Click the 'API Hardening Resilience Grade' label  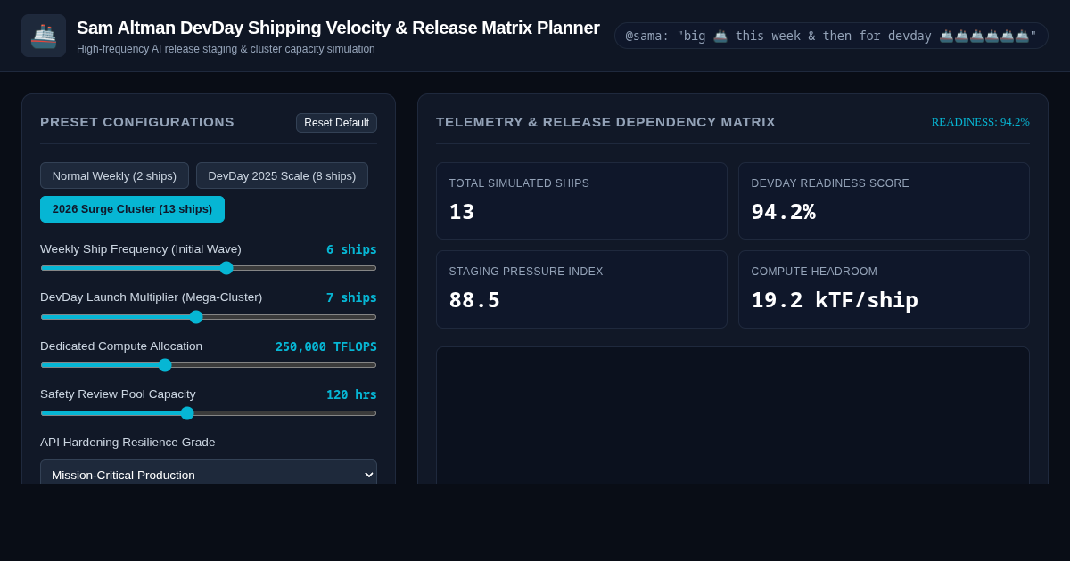pos(128,443)
